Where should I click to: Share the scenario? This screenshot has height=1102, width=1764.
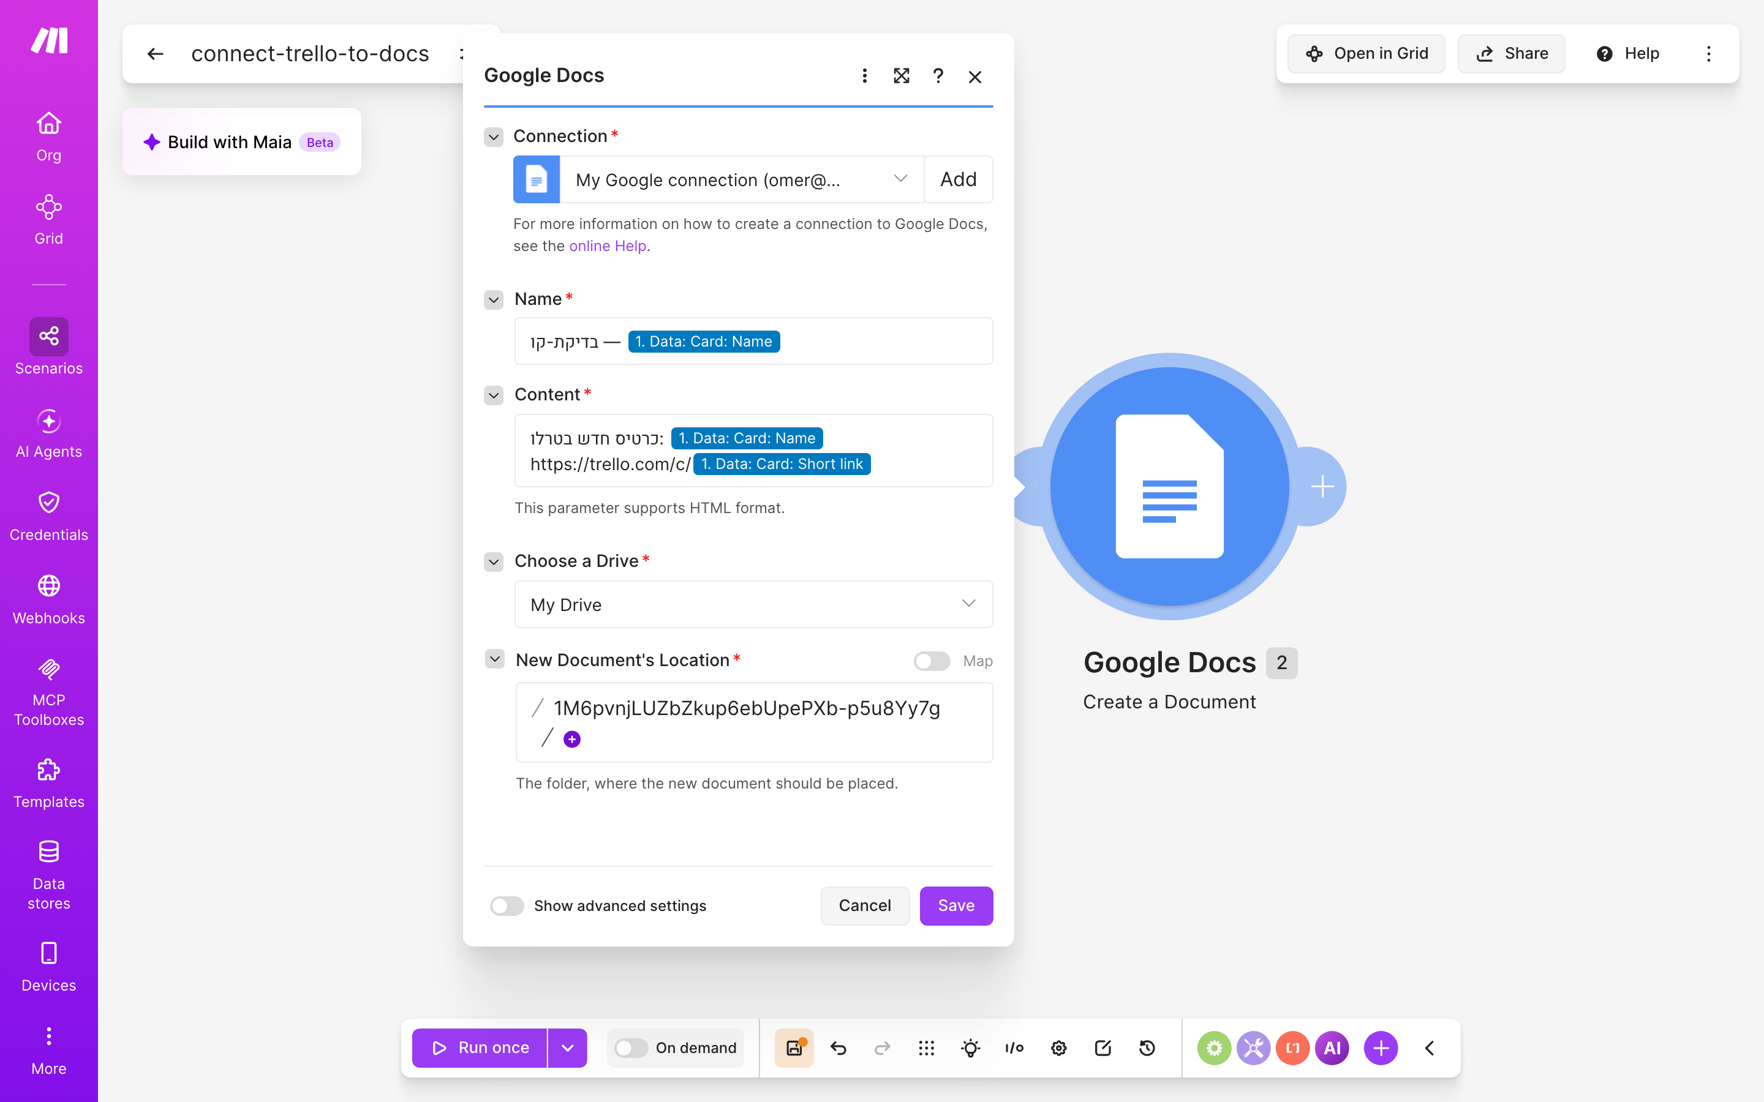(1511, 54)
